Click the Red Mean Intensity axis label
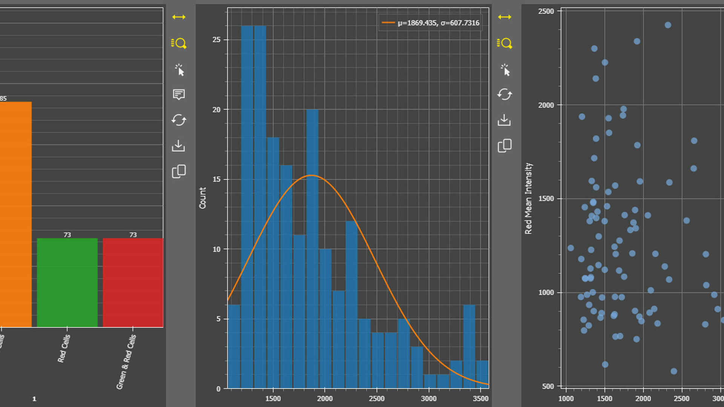Image resolution: width=724 pixels, height=407 pixels. [528, 198]
